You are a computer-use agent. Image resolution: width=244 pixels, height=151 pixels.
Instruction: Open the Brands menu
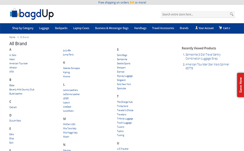click(184, 28)
